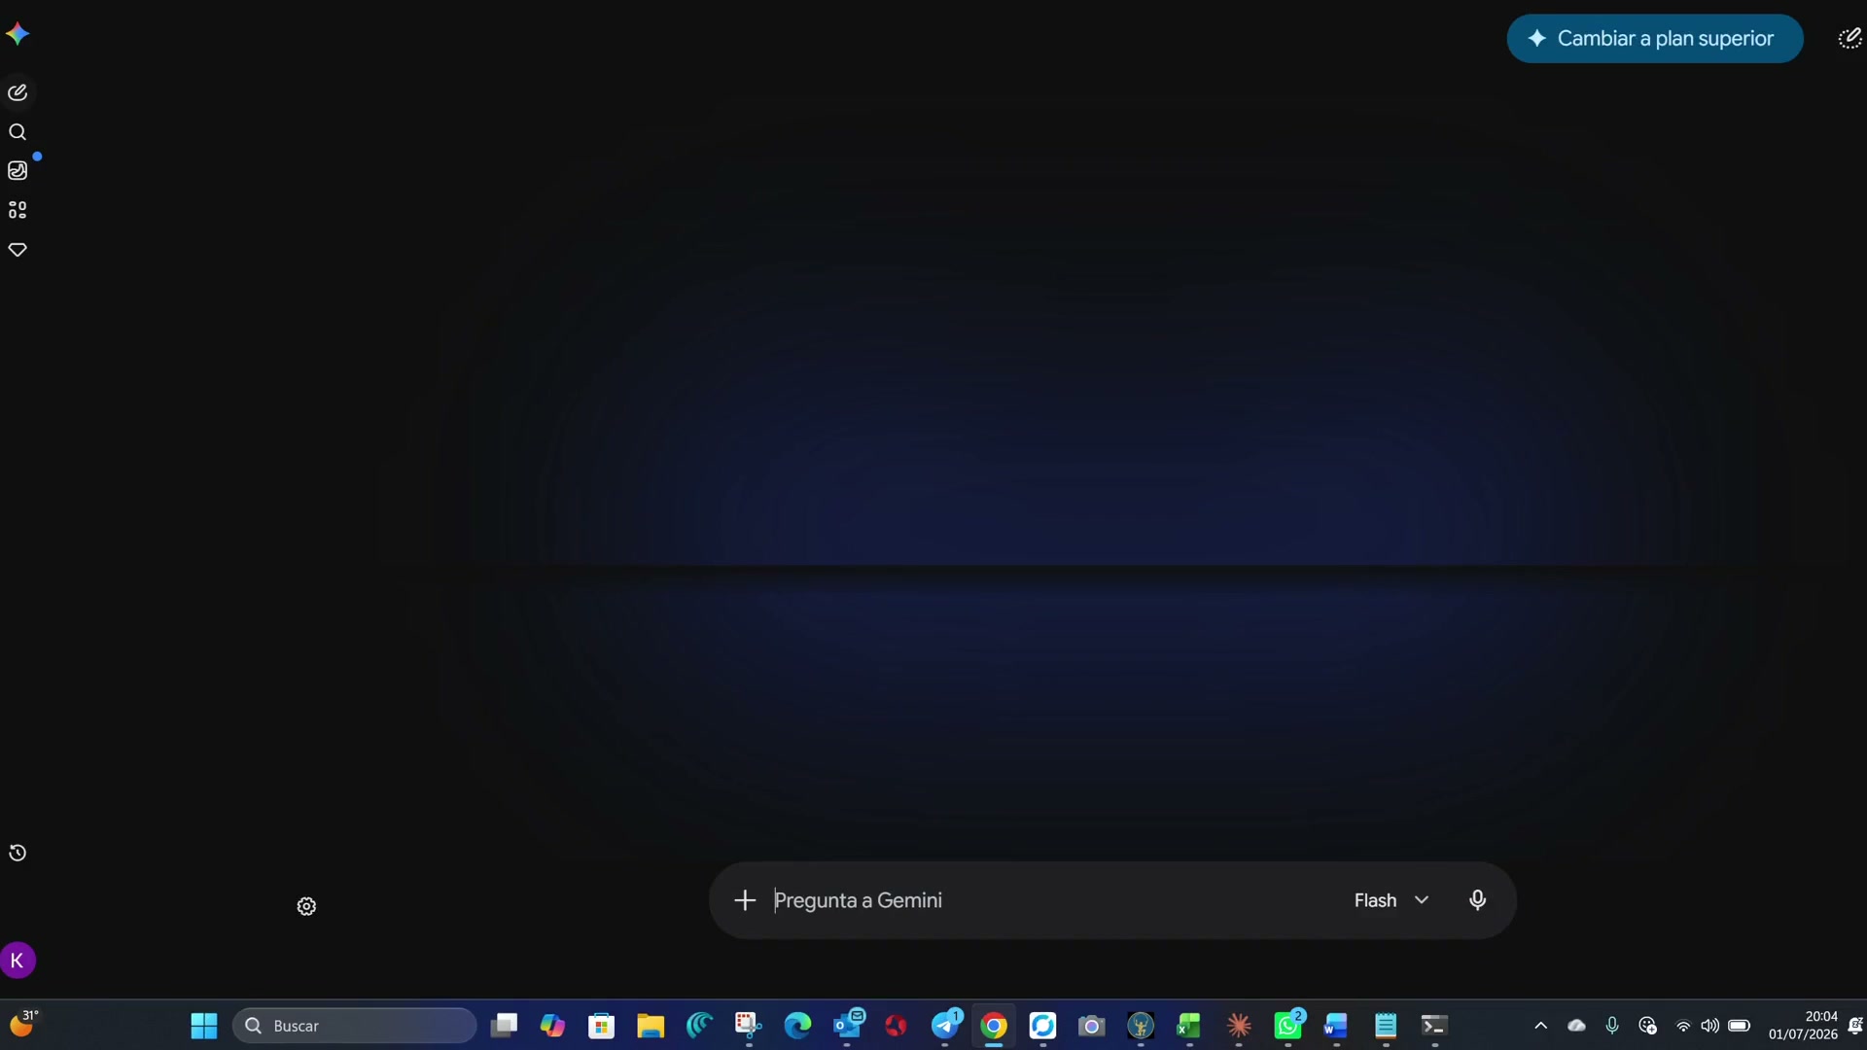This screenshot has width=1867, height=1050.
Task: Expand the Flash model selector dropdown
Action: click(1391, 900)
